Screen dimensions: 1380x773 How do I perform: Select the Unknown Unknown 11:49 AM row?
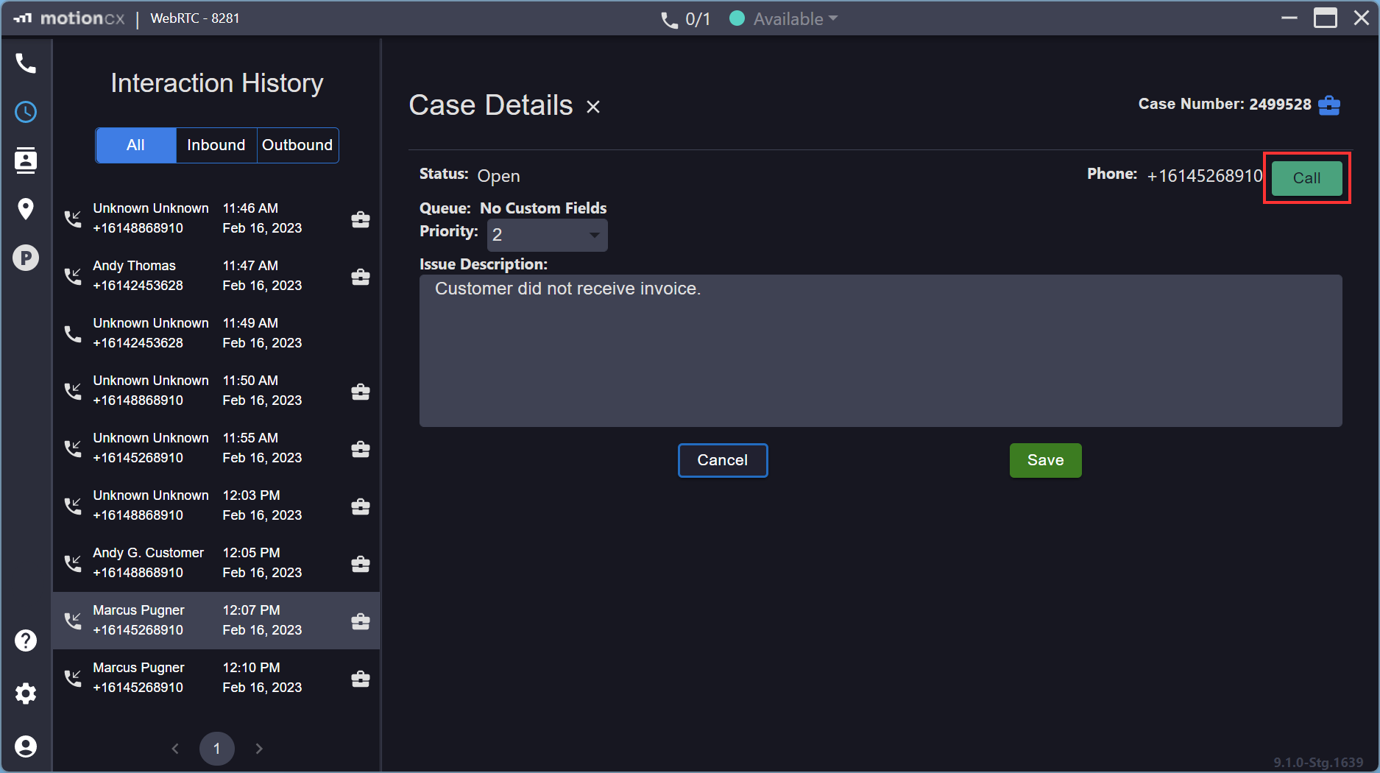click(216, 333)
